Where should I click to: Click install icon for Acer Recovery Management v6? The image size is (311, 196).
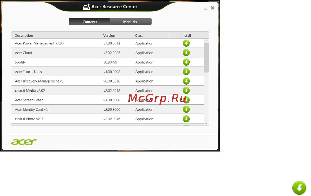186,81
